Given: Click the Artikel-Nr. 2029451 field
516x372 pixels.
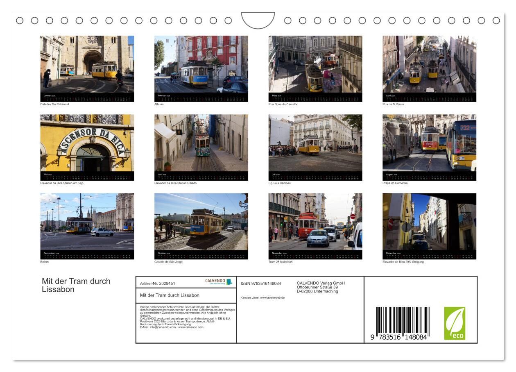Looking at the screenshot, I should click(158, 284).
